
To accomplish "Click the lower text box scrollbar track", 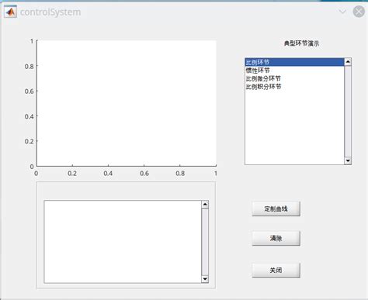I will pos(205,242).
